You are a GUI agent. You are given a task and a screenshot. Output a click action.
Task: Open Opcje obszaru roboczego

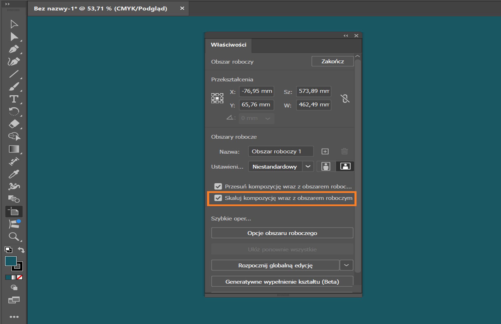click(282, 233)
